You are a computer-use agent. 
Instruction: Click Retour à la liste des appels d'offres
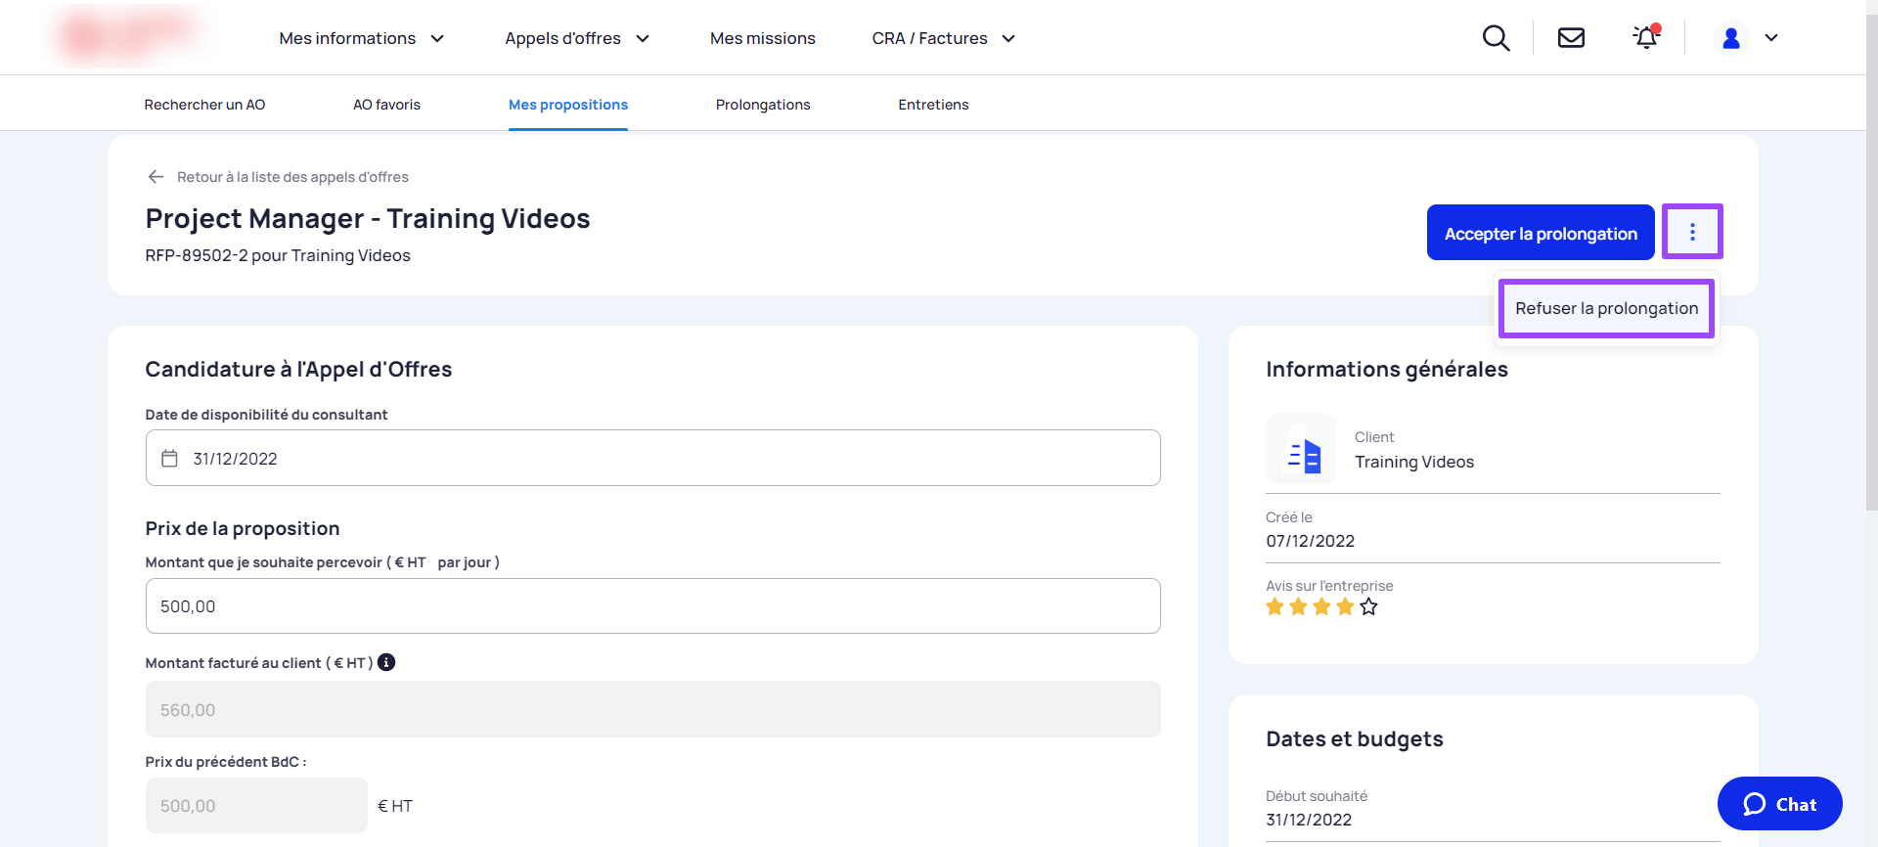(292, 177)
